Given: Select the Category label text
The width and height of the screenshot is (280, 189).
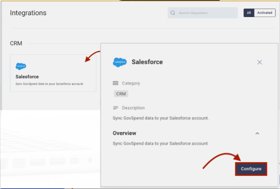Looking at the screenshot, I should pyautogui.click(x=131, y=83).
